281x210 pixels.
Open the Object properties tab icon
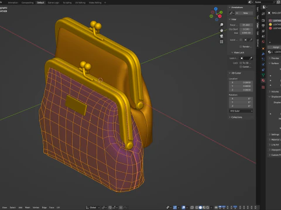[263, 48]
